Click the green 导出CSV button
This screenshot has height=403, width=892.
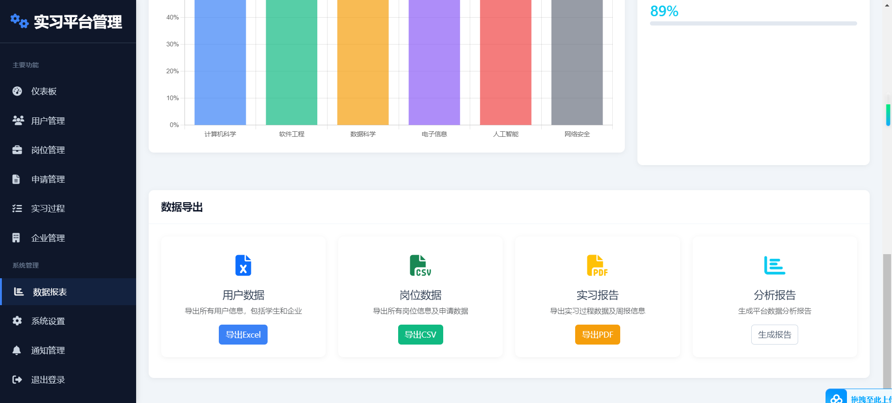420,334
